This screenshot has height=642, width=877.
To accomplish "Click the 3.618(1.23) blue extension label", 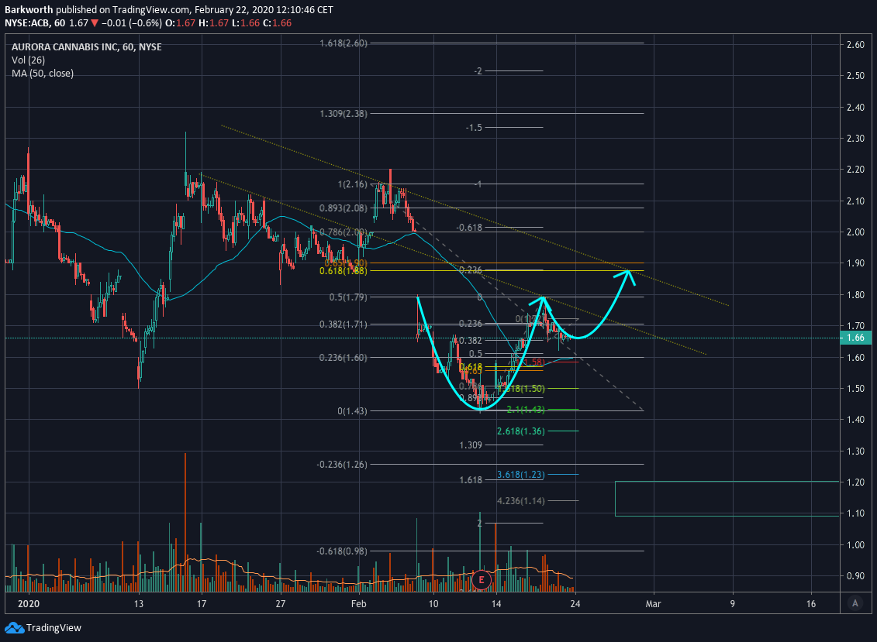I will [520, 475].
